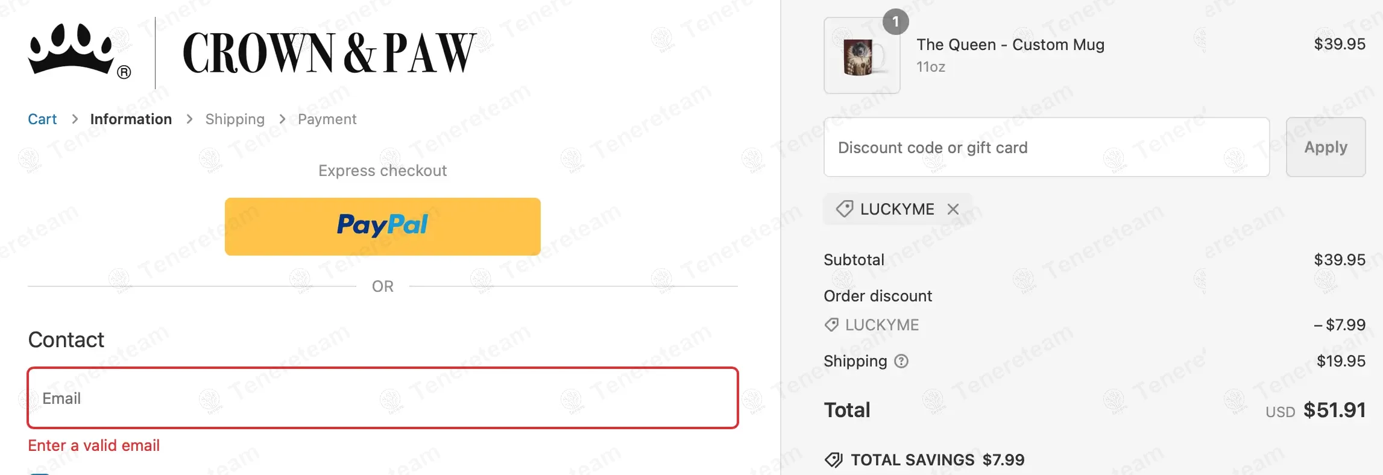1383x475 pixels.
Task: Click tag icon under Order discount
Action: [831, 325]
